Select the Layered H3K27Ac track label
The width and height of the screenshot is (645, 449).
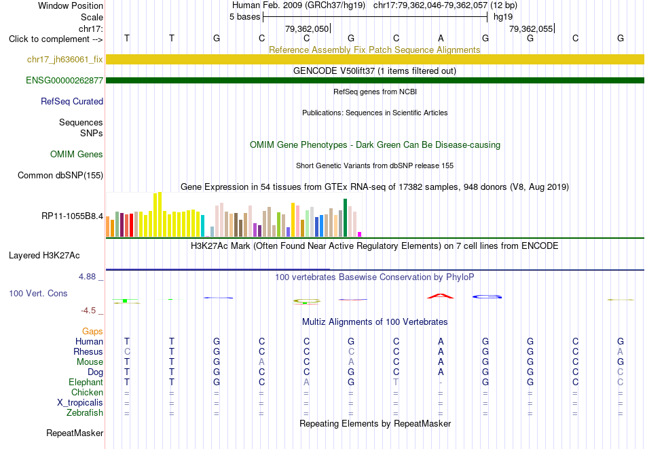click(x=44, y=256)
